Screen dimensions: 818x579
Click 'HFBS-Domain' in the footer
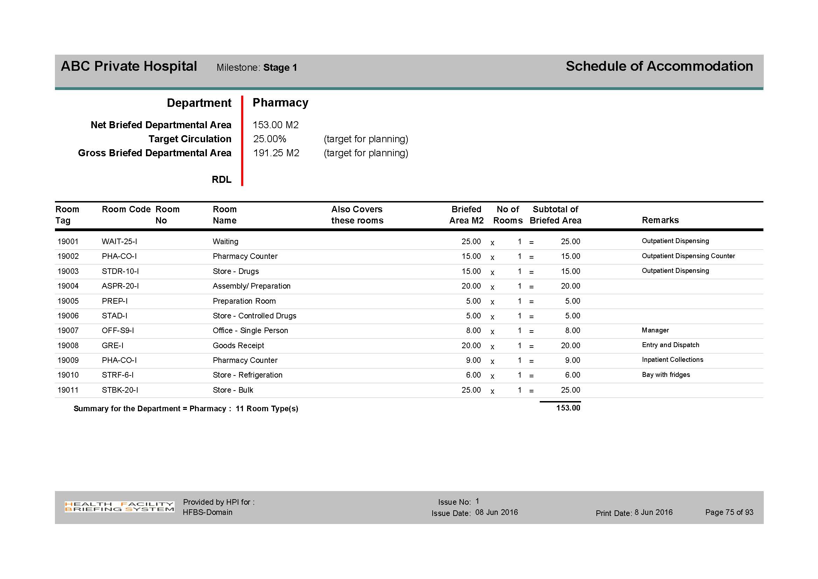click(x=208, y=513)
